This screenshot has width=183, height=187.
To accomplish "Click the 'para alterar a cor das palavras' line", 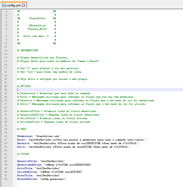I will tap(48, 68).
